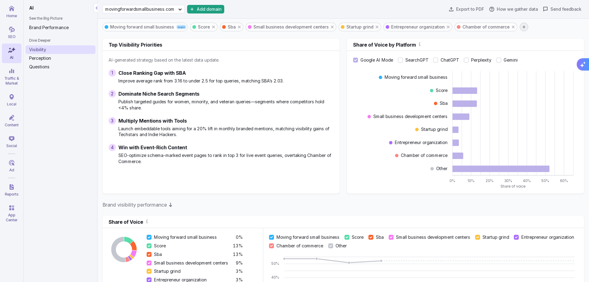Toggle the Perplexity platform checkbox
This screenshot has width=589, height=282.
click(x=466, y=60)
